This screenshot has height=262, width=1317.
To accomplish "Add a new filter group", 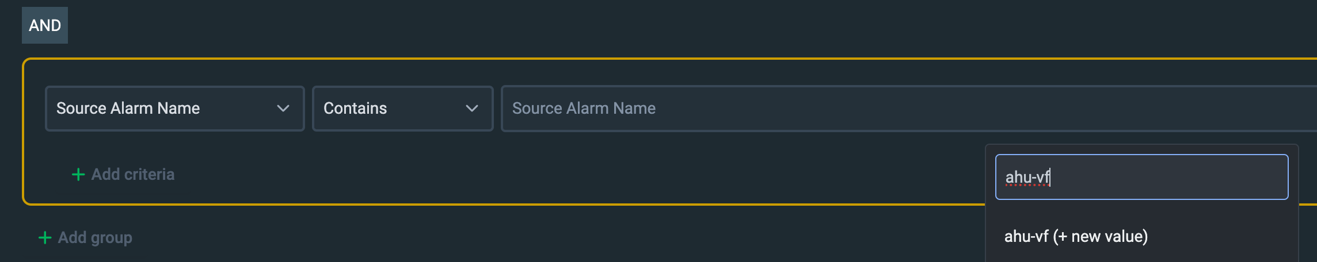I will 85,238.
